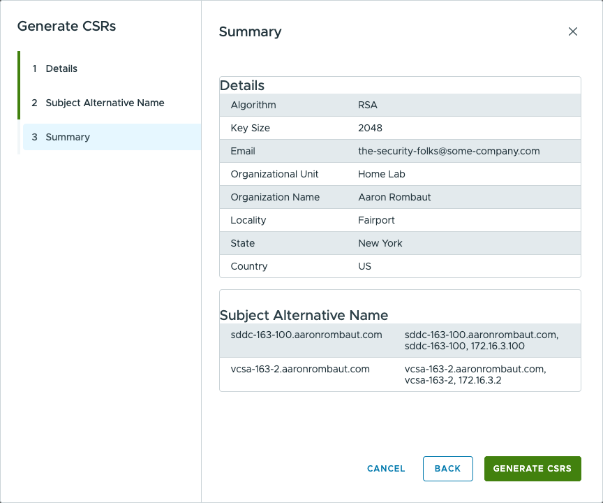Select the Summary step in the sidebar
Image resolution: width=603 pixels, height=503 pixels.
tap(68, 137)
